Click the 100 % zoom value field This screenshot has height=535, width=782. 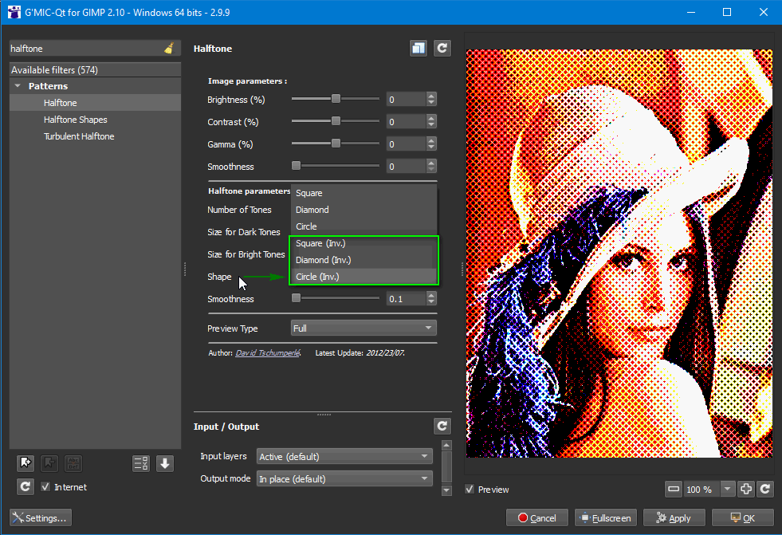701,489
